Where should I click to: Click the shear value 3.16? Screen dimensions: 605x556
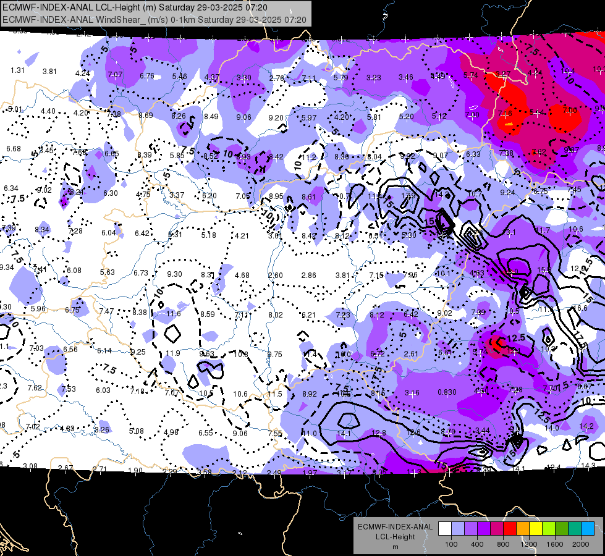[412, 393]
